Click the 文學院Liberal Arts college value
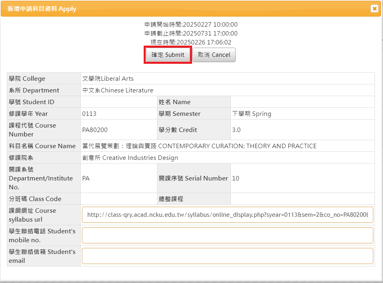383x283 pixels. click(x=108, y=79)
